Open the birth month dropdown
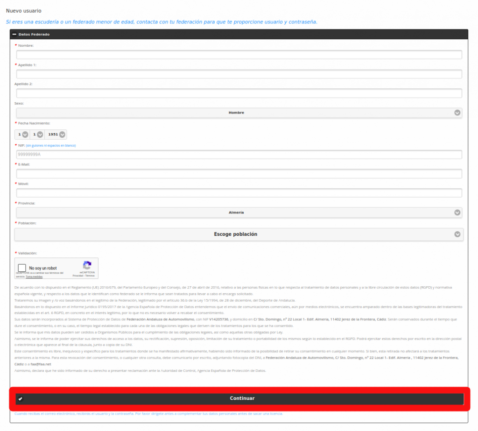 click(36, 134)
